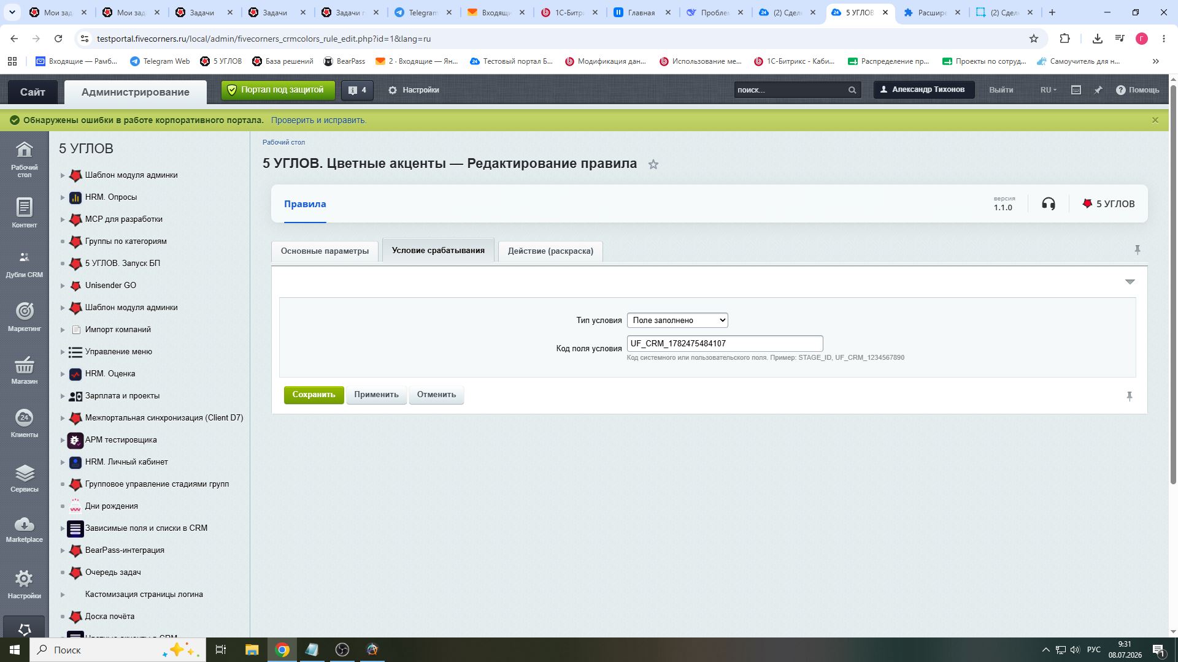This screenshot has height=662, width=1178.
Task: Open Клиенты sidebar icon
Action: tap(24, 424)
